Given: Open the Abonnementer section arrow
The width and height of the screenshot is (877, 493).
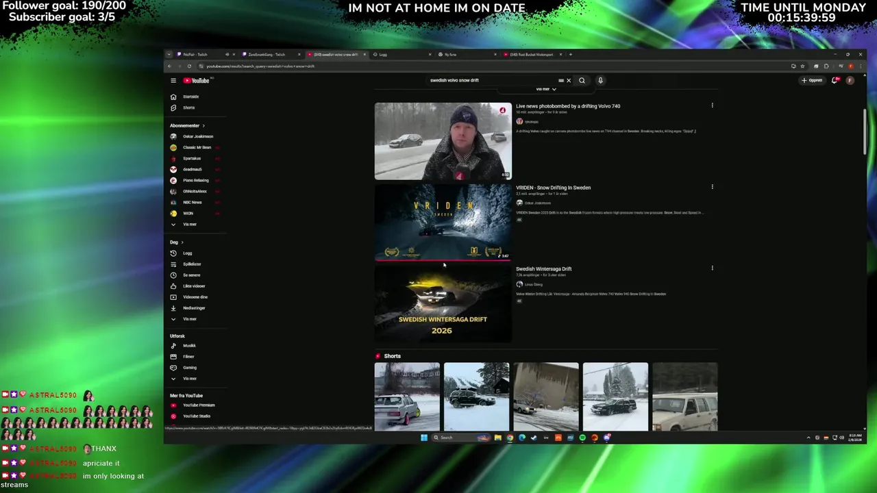Looking at the screenshot, I should point(203,125).
